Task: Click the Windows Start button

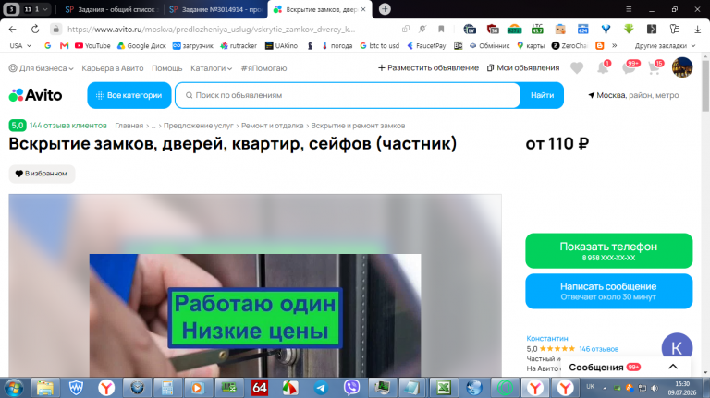Action: [14, 388]
